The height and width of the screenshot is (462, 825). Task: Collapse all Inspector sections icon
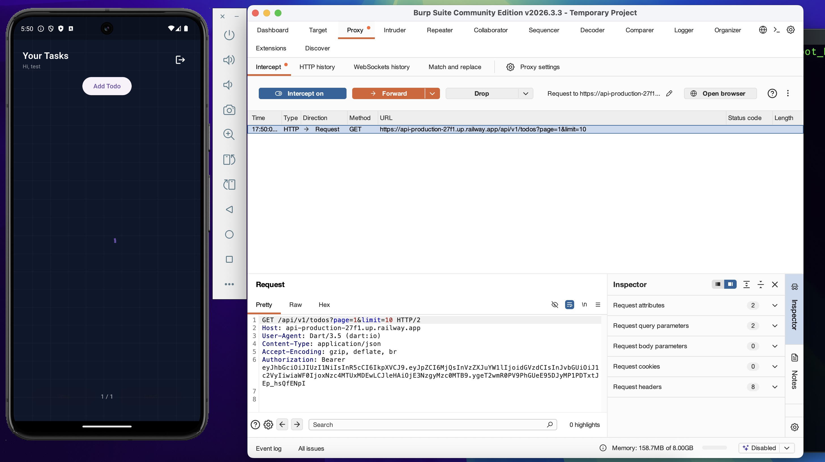point(761,284)
